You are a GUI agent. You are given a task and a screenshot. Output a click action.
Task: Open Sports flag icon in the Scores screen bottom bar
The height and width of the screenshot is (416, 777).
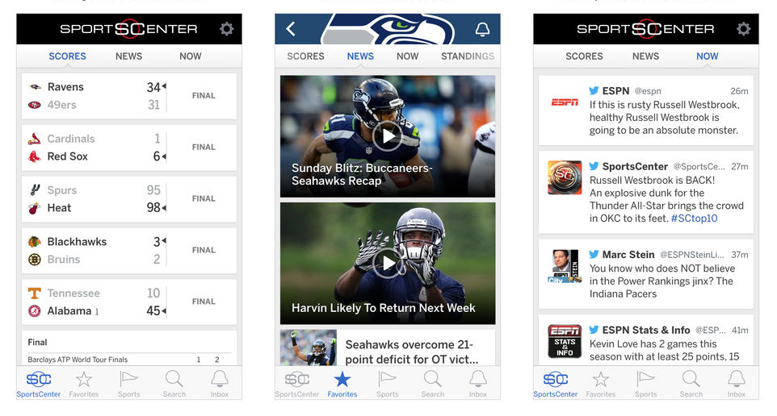(x=129, y=384)
